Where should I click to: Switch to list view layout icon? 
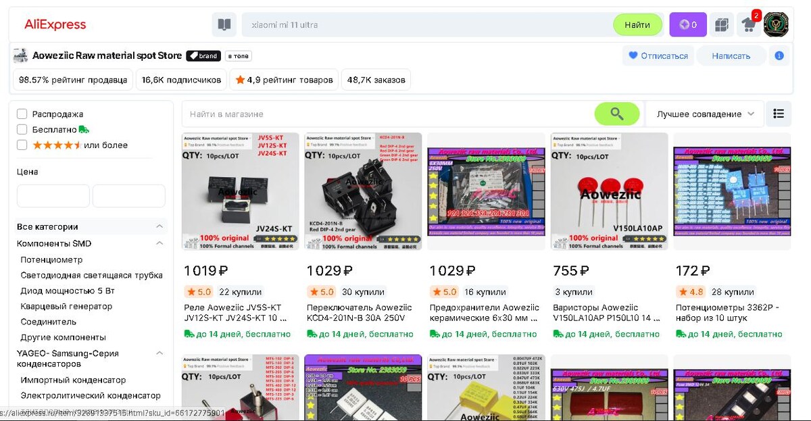779,114
